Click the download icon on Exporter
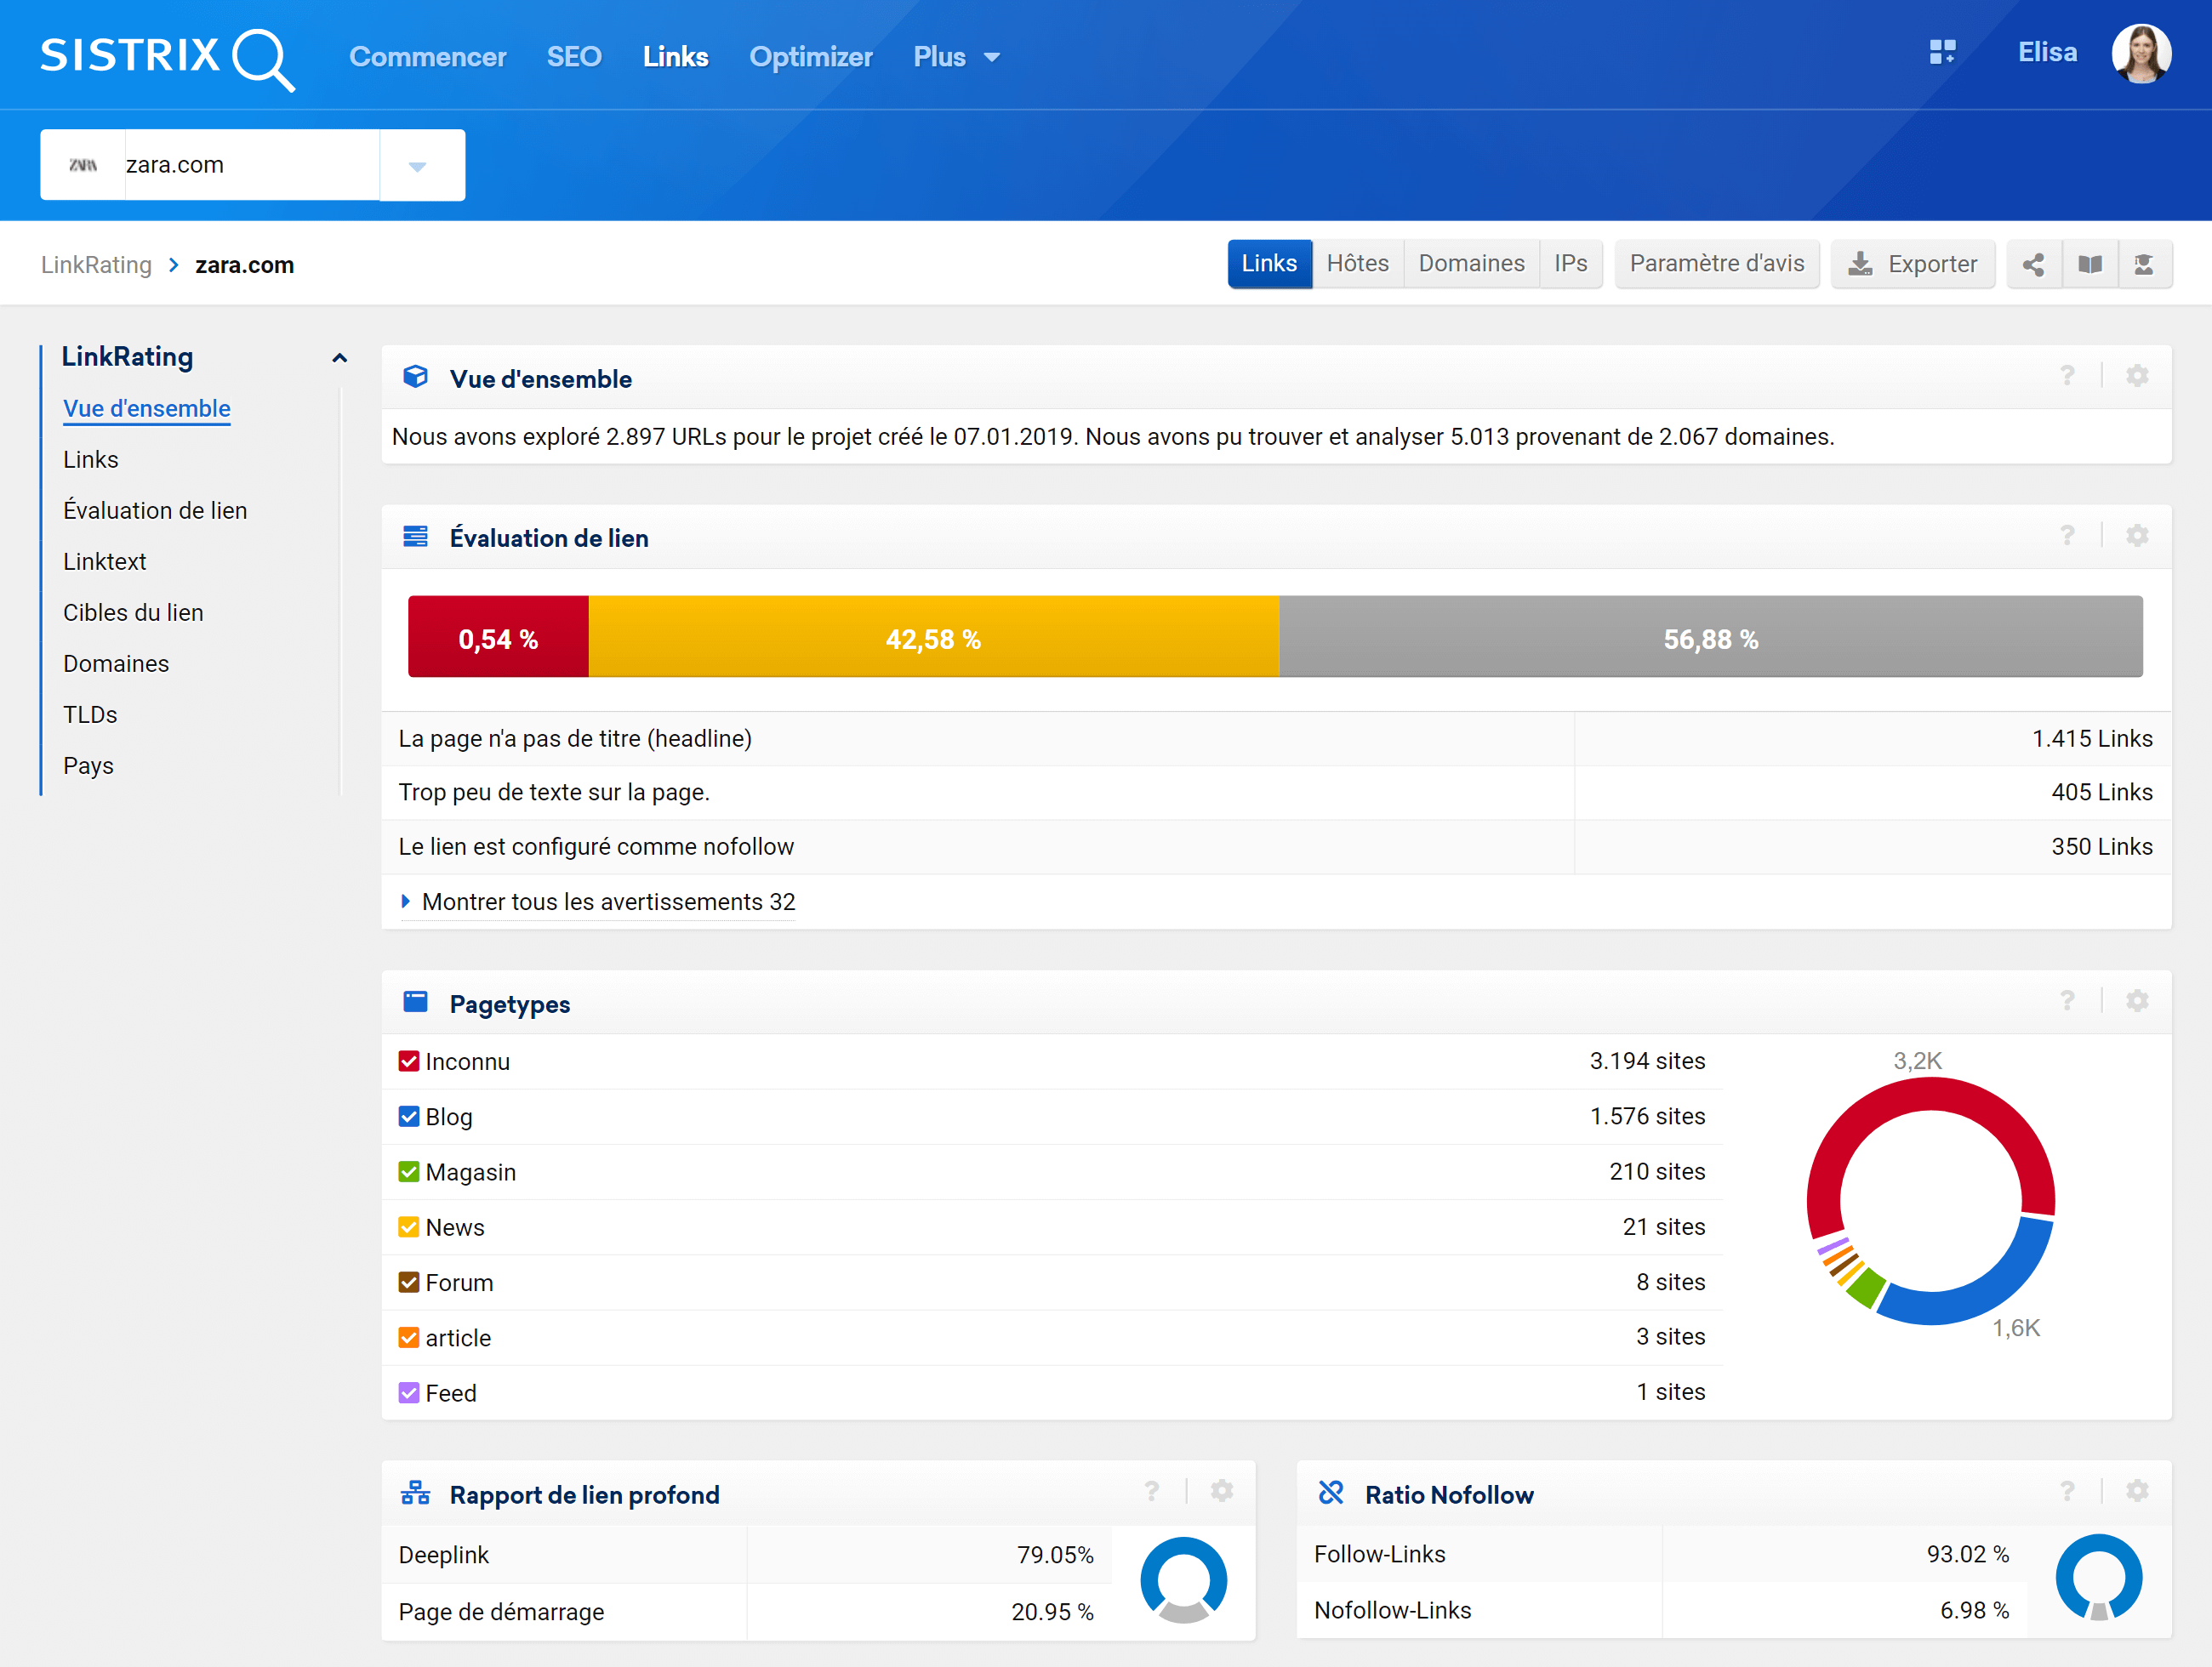 [1859, 264]
